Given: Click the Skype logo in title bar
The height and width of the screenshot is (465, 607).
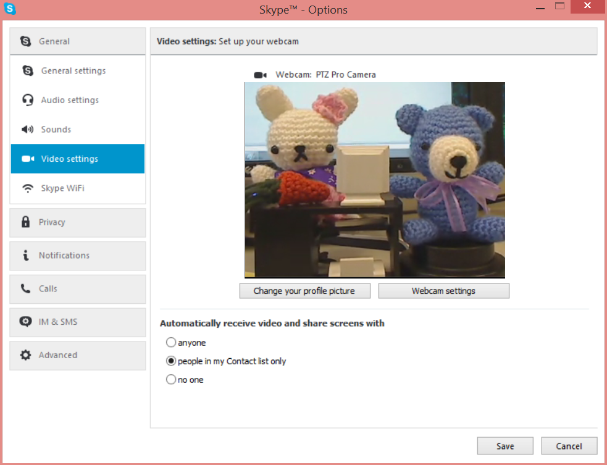Looking at the screenshot, I should click(10, 9).
